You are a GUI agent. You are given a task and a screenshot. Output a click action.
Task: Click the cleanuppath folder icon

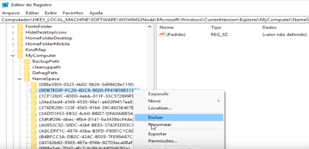(x=27, y=67)
